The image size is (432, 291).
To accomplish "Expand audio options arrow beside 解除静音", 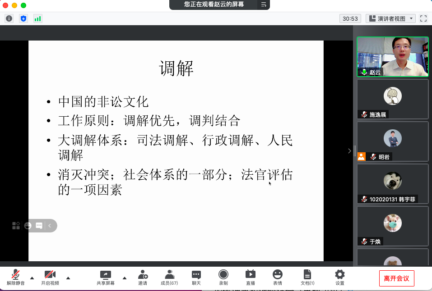I will tap(32, 277).
